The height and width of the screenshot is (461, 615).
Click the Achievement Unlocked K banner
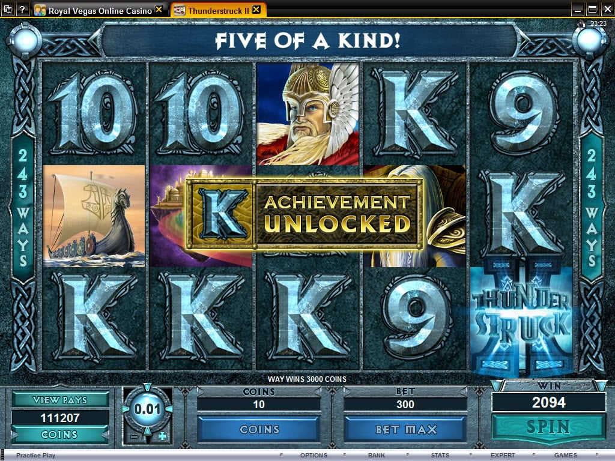coord(304,214)
